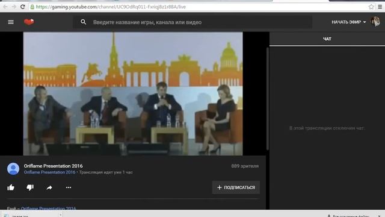
Task: Subscribe with the ПОДПИСАТЬСЯ button
Action: (x=236, y=187)
